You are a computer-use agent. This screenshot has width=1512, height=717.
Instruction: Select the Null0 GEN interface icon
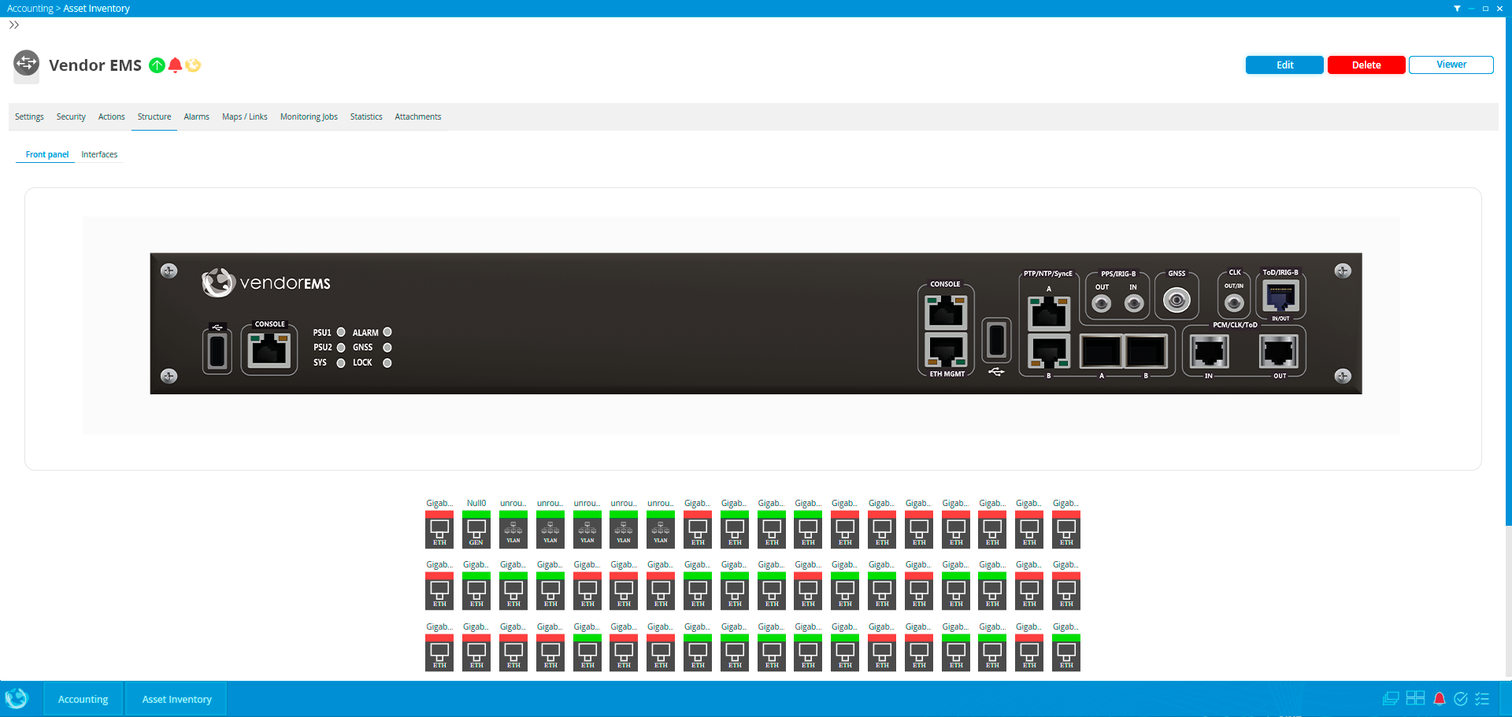pyautogui.click(x=476, y=530)
